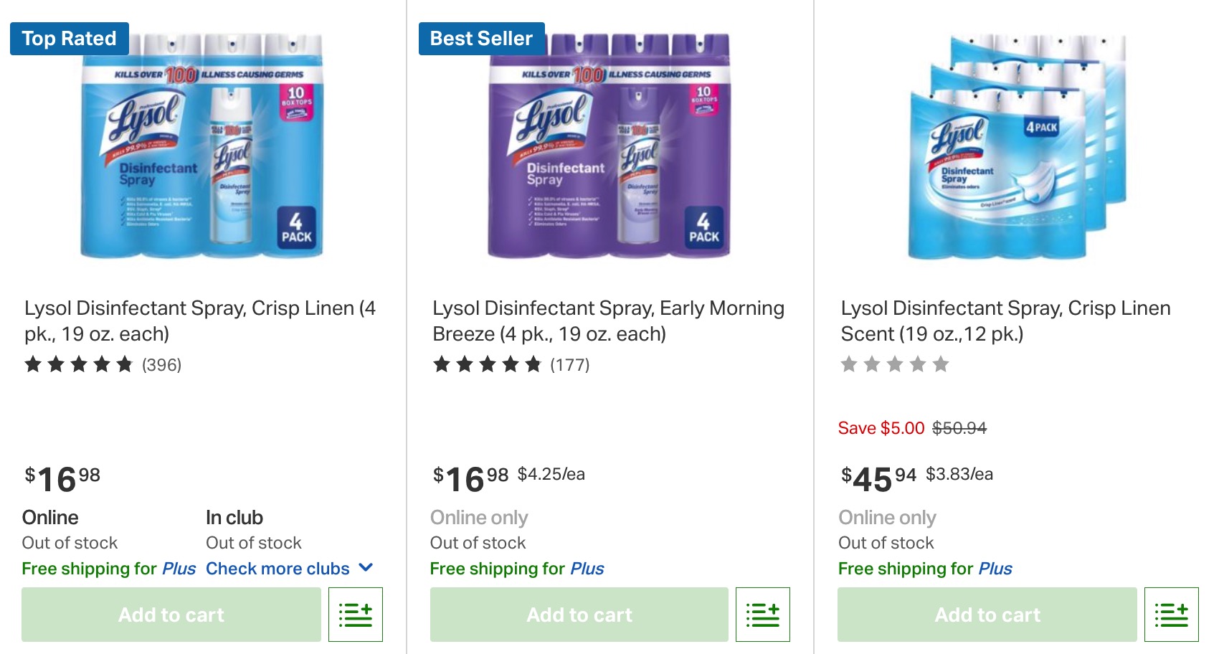1219x654 pixels.
Task: Open the (396) reviews count
Action: [162, 365]
